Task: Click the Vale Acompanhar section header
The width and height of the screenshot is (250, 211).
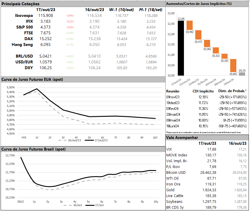Action: coord(182,137)
